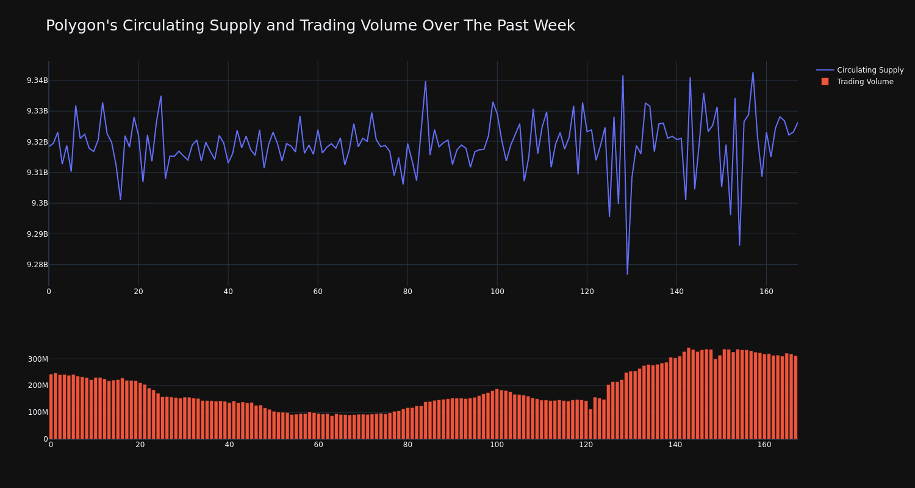915x488 pixels.
Task: Click the 80 tick on supply chart x-axis
Action: pyautogui.click(x=407, y=292)
